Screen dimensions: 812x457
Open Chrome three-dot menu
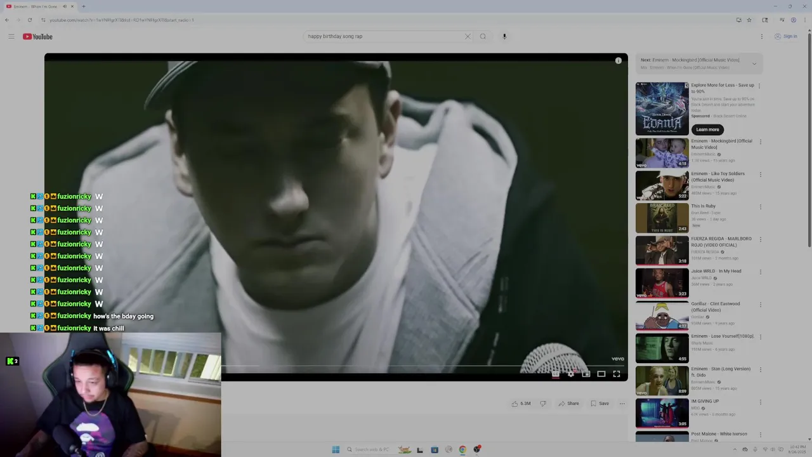pos(804,20)
